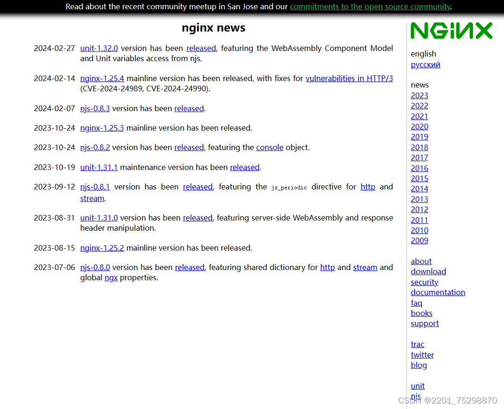The image size is (504, 409).
Task: Open the njs-0.8.0 link
Action: pos(95,267)
